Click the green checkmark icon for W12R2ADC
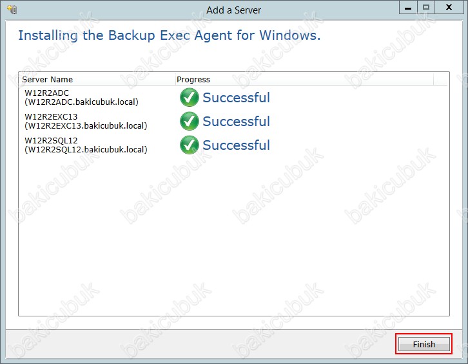Screen dimensions: 468x364 [190, 97]
